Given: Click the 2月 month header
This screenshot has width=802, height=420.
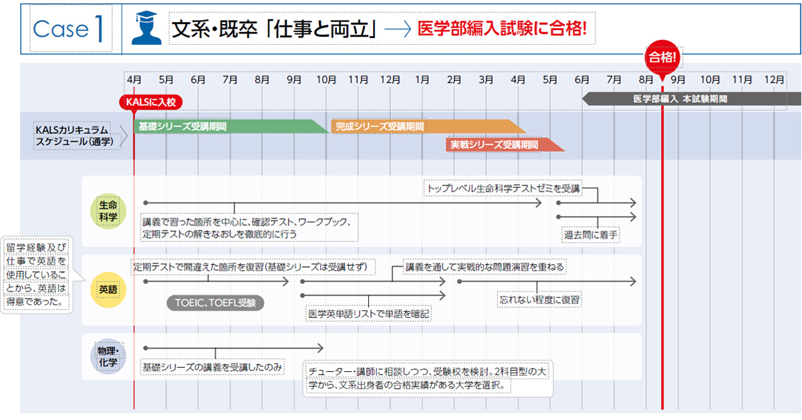Looking at the screenshot, I should [x=454, y=79].
